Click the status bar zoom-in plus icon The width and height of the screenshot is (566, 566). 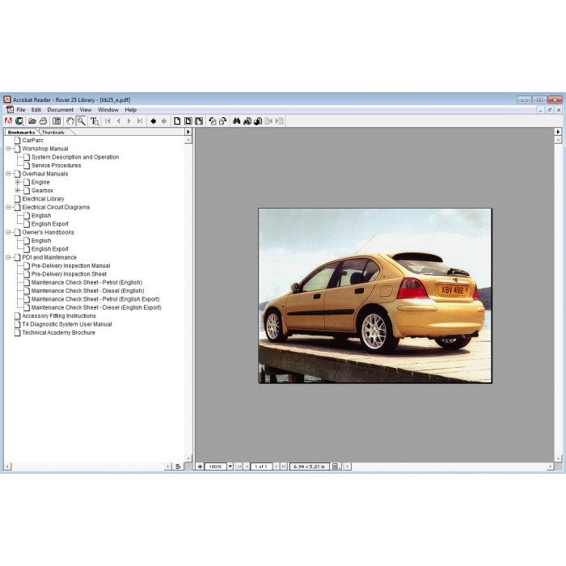tap(200, 467)
